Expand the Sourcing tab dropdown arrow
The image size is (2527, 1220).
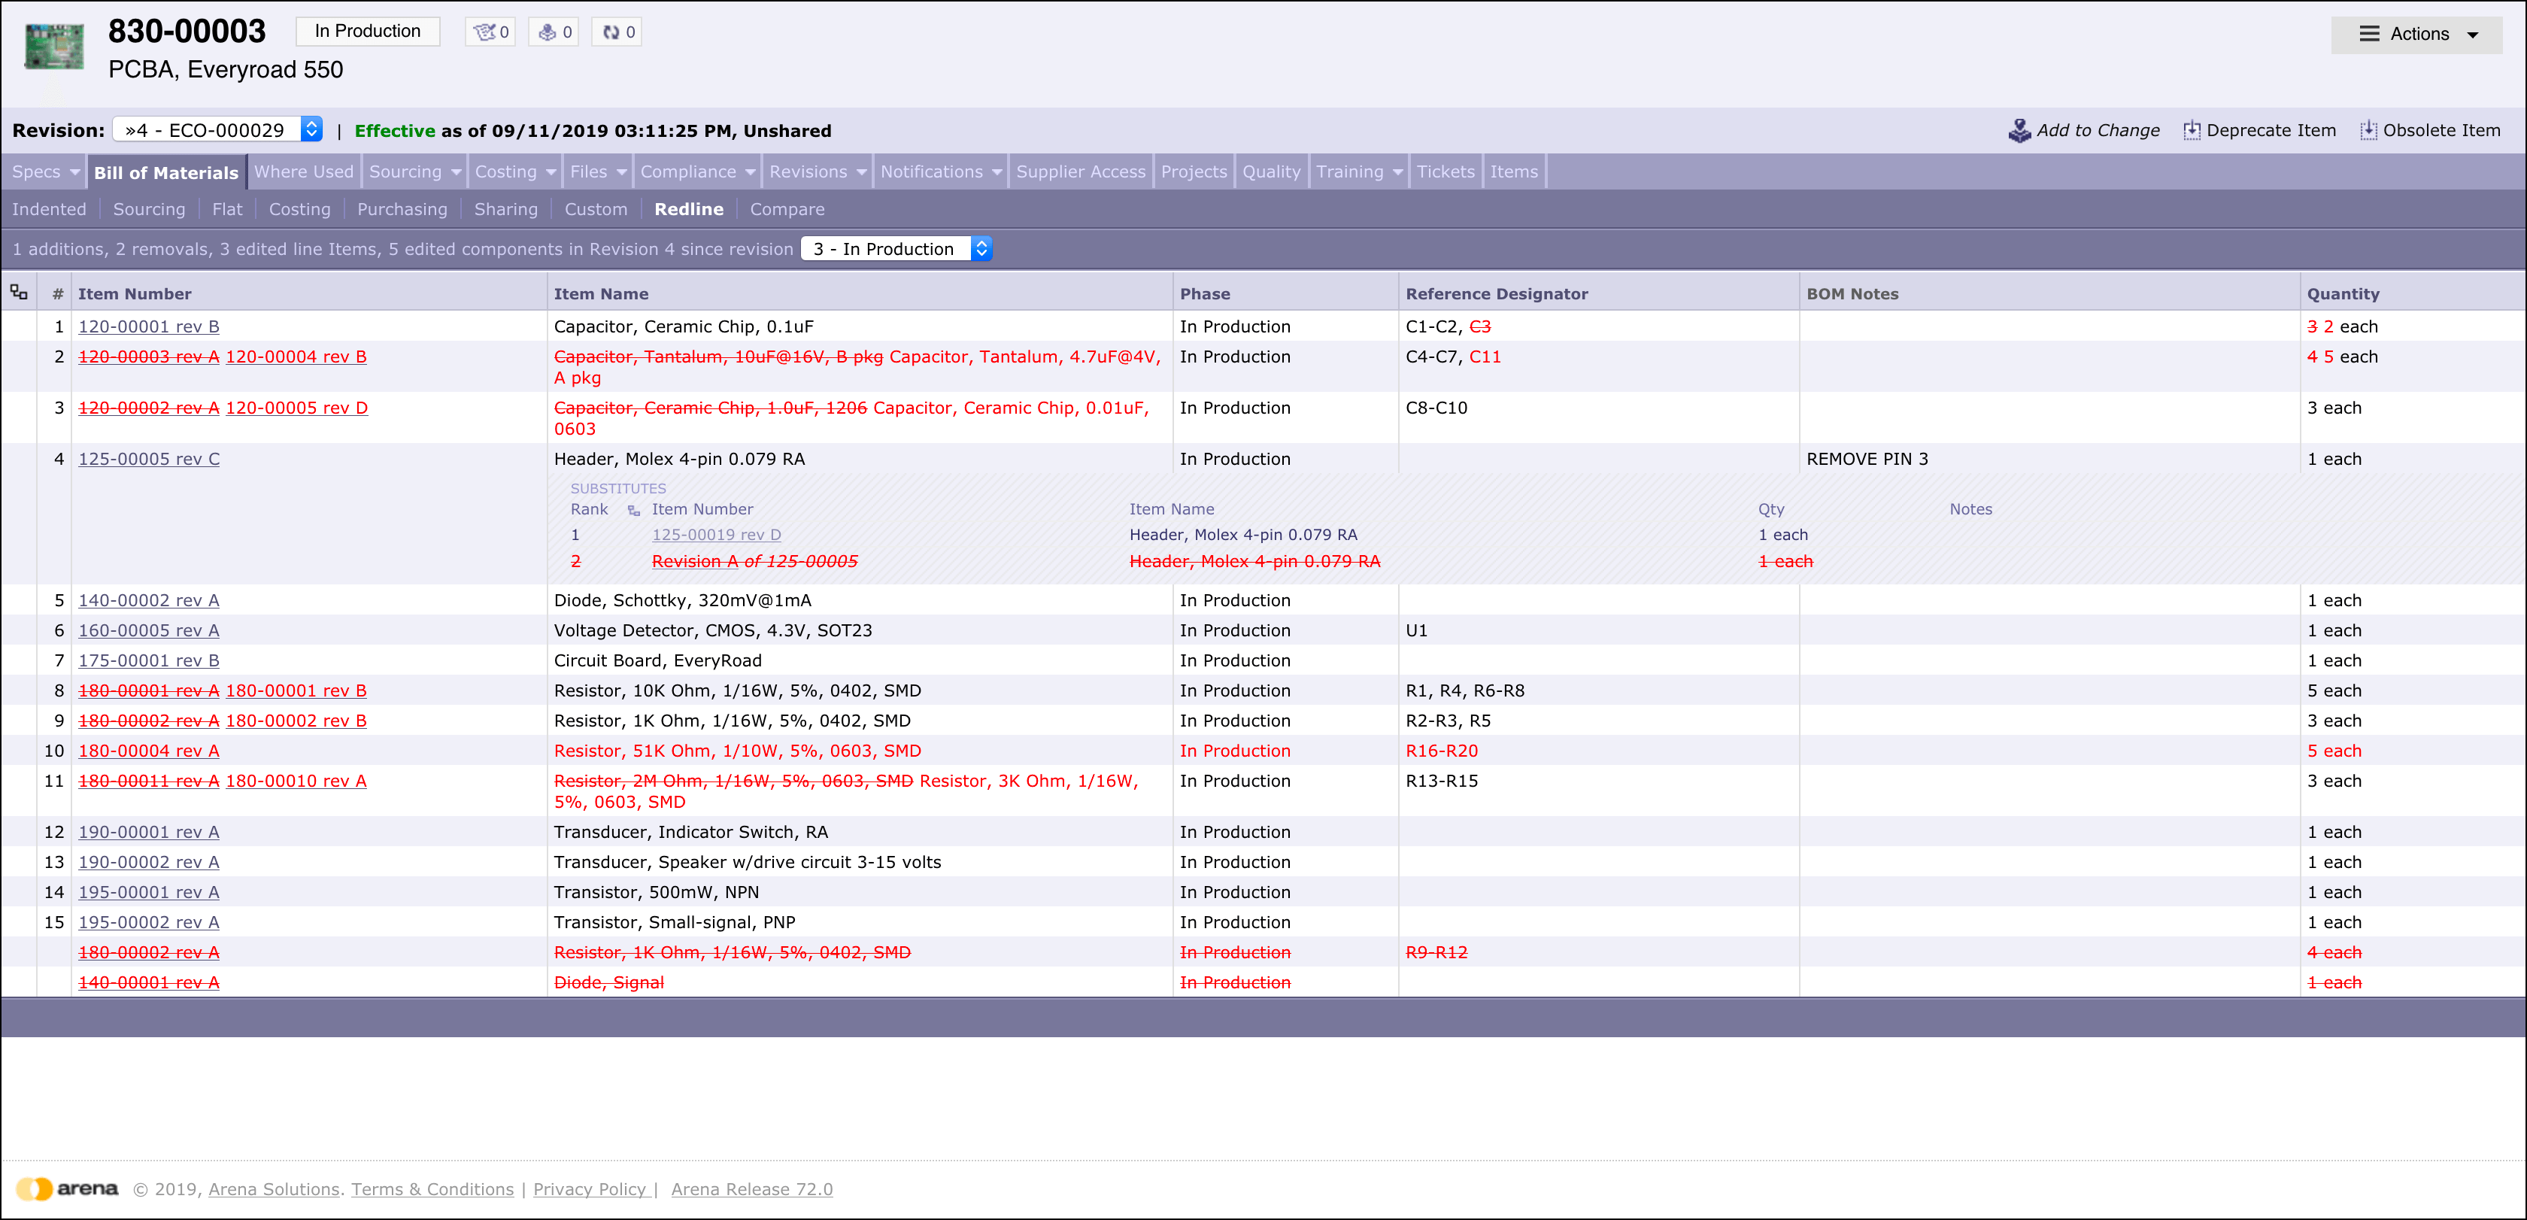click(457, 171)
